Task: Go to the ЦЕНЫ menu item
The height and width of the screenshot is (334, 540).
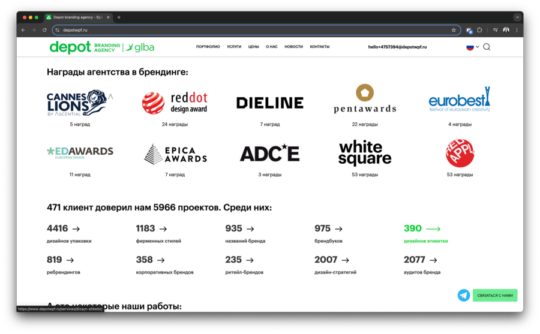Action: (253, 47)
